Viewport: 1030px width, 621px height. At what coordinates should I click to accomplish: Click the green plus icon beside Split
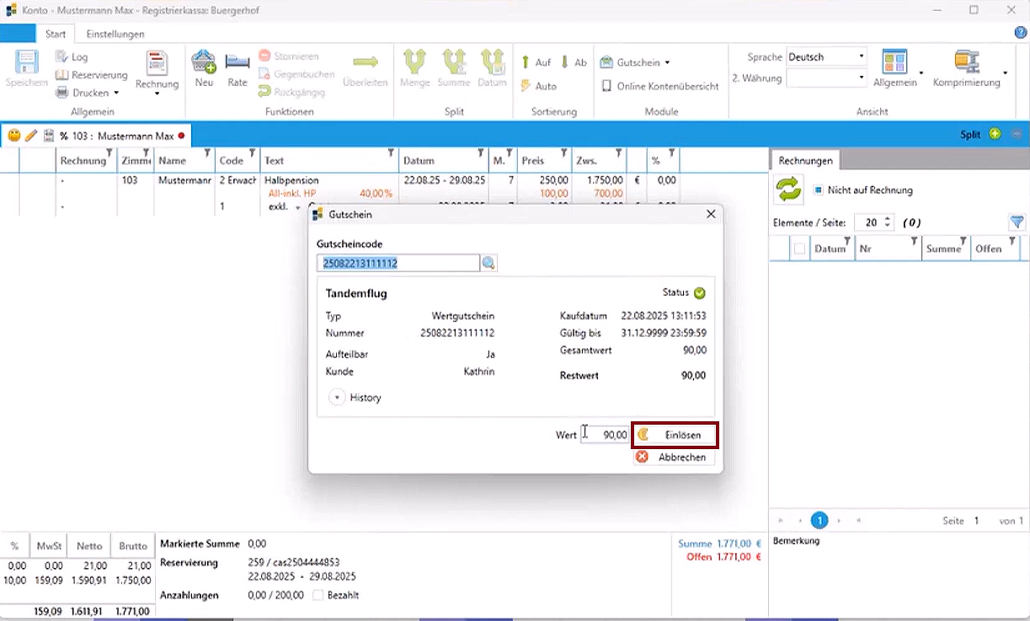click(995, 135)
